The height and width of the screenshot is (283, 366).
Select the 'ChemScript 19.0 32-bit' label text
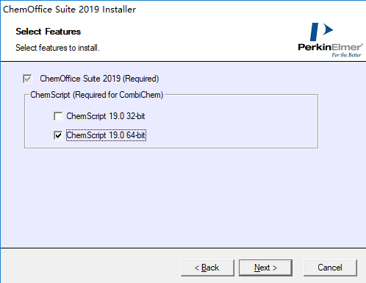(106, 116)
